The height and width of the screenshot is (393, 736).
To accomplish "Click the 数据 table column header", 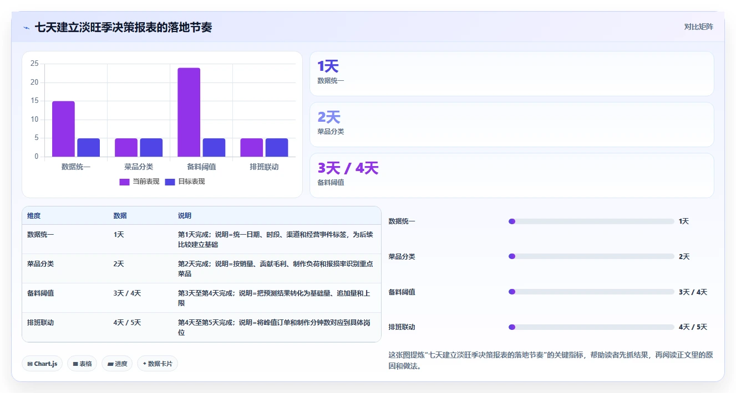I will coord(120,216).
